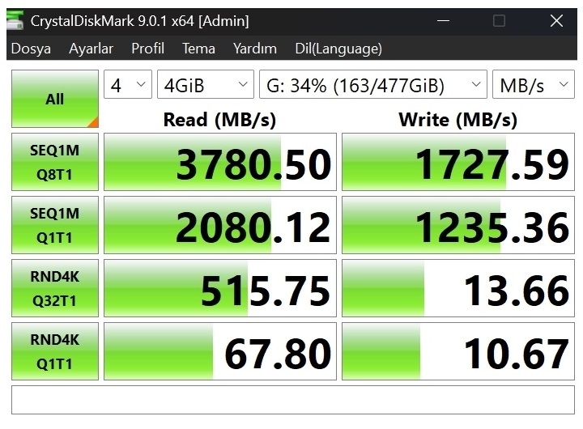
Task: Open the Yardım menu
Action: click(254, 49)
